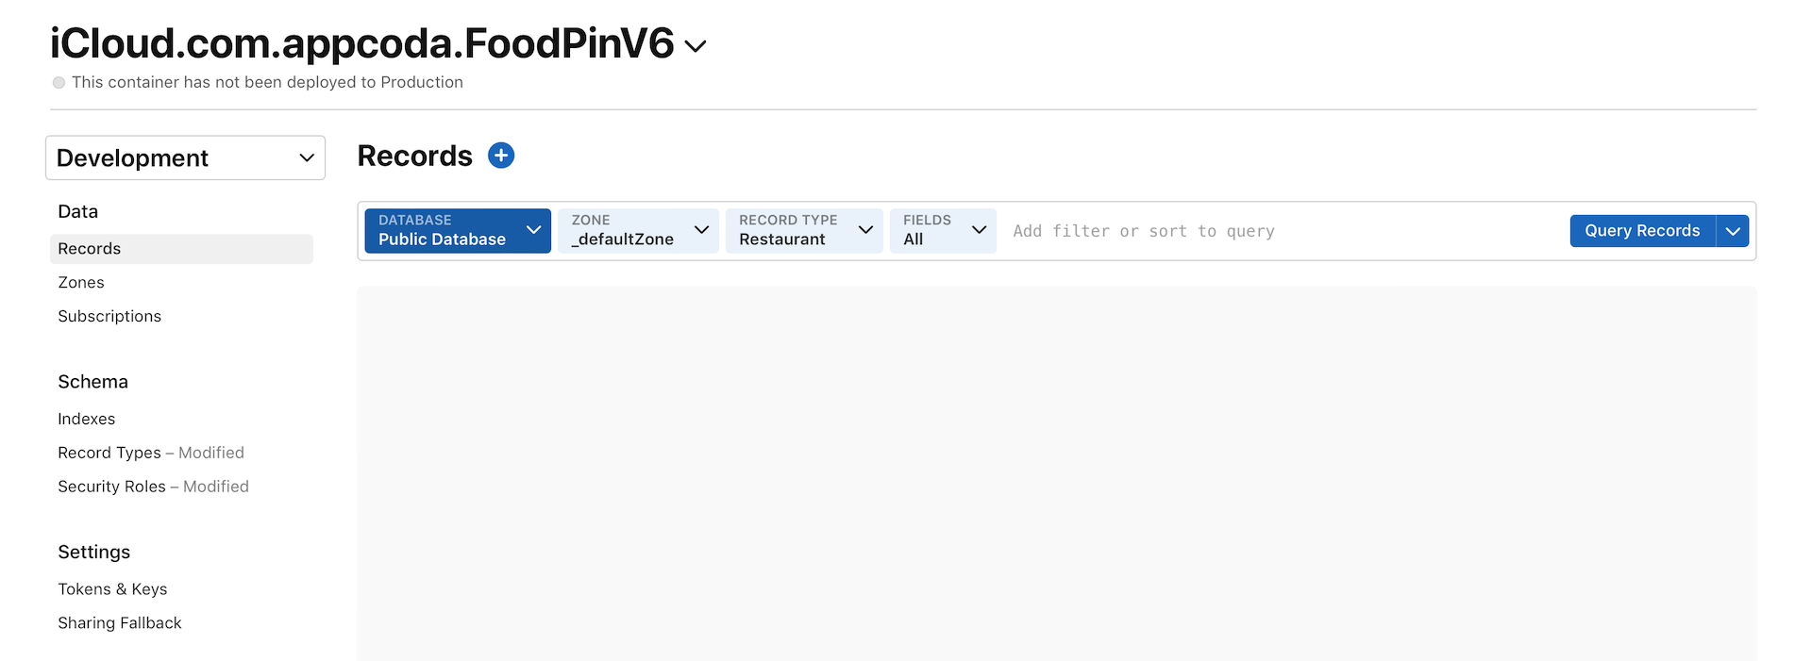Click the iCloud.com.appcoda.FoodPinV6 container title
Viewport: 1812px width, 661px height.
point(362,44)
